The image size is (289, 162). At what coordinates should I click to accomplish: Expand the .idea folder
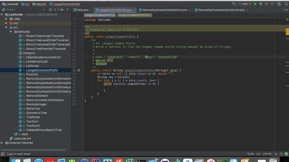6,19
